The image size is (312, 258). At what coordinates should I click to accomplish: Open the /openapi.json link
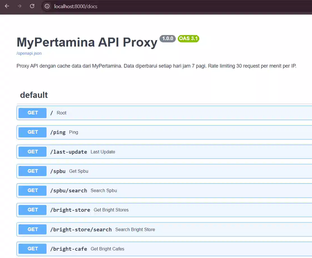[29, 53]
